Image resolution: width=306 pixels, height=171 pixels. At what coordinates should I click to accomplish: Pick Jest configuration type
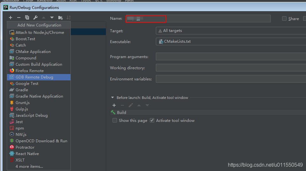pyautogui.click(x=39, y=122)
